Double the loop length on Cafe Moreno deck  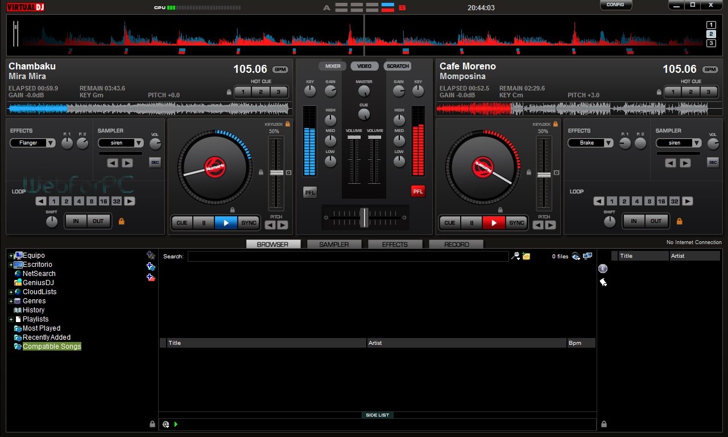point(688,201)
